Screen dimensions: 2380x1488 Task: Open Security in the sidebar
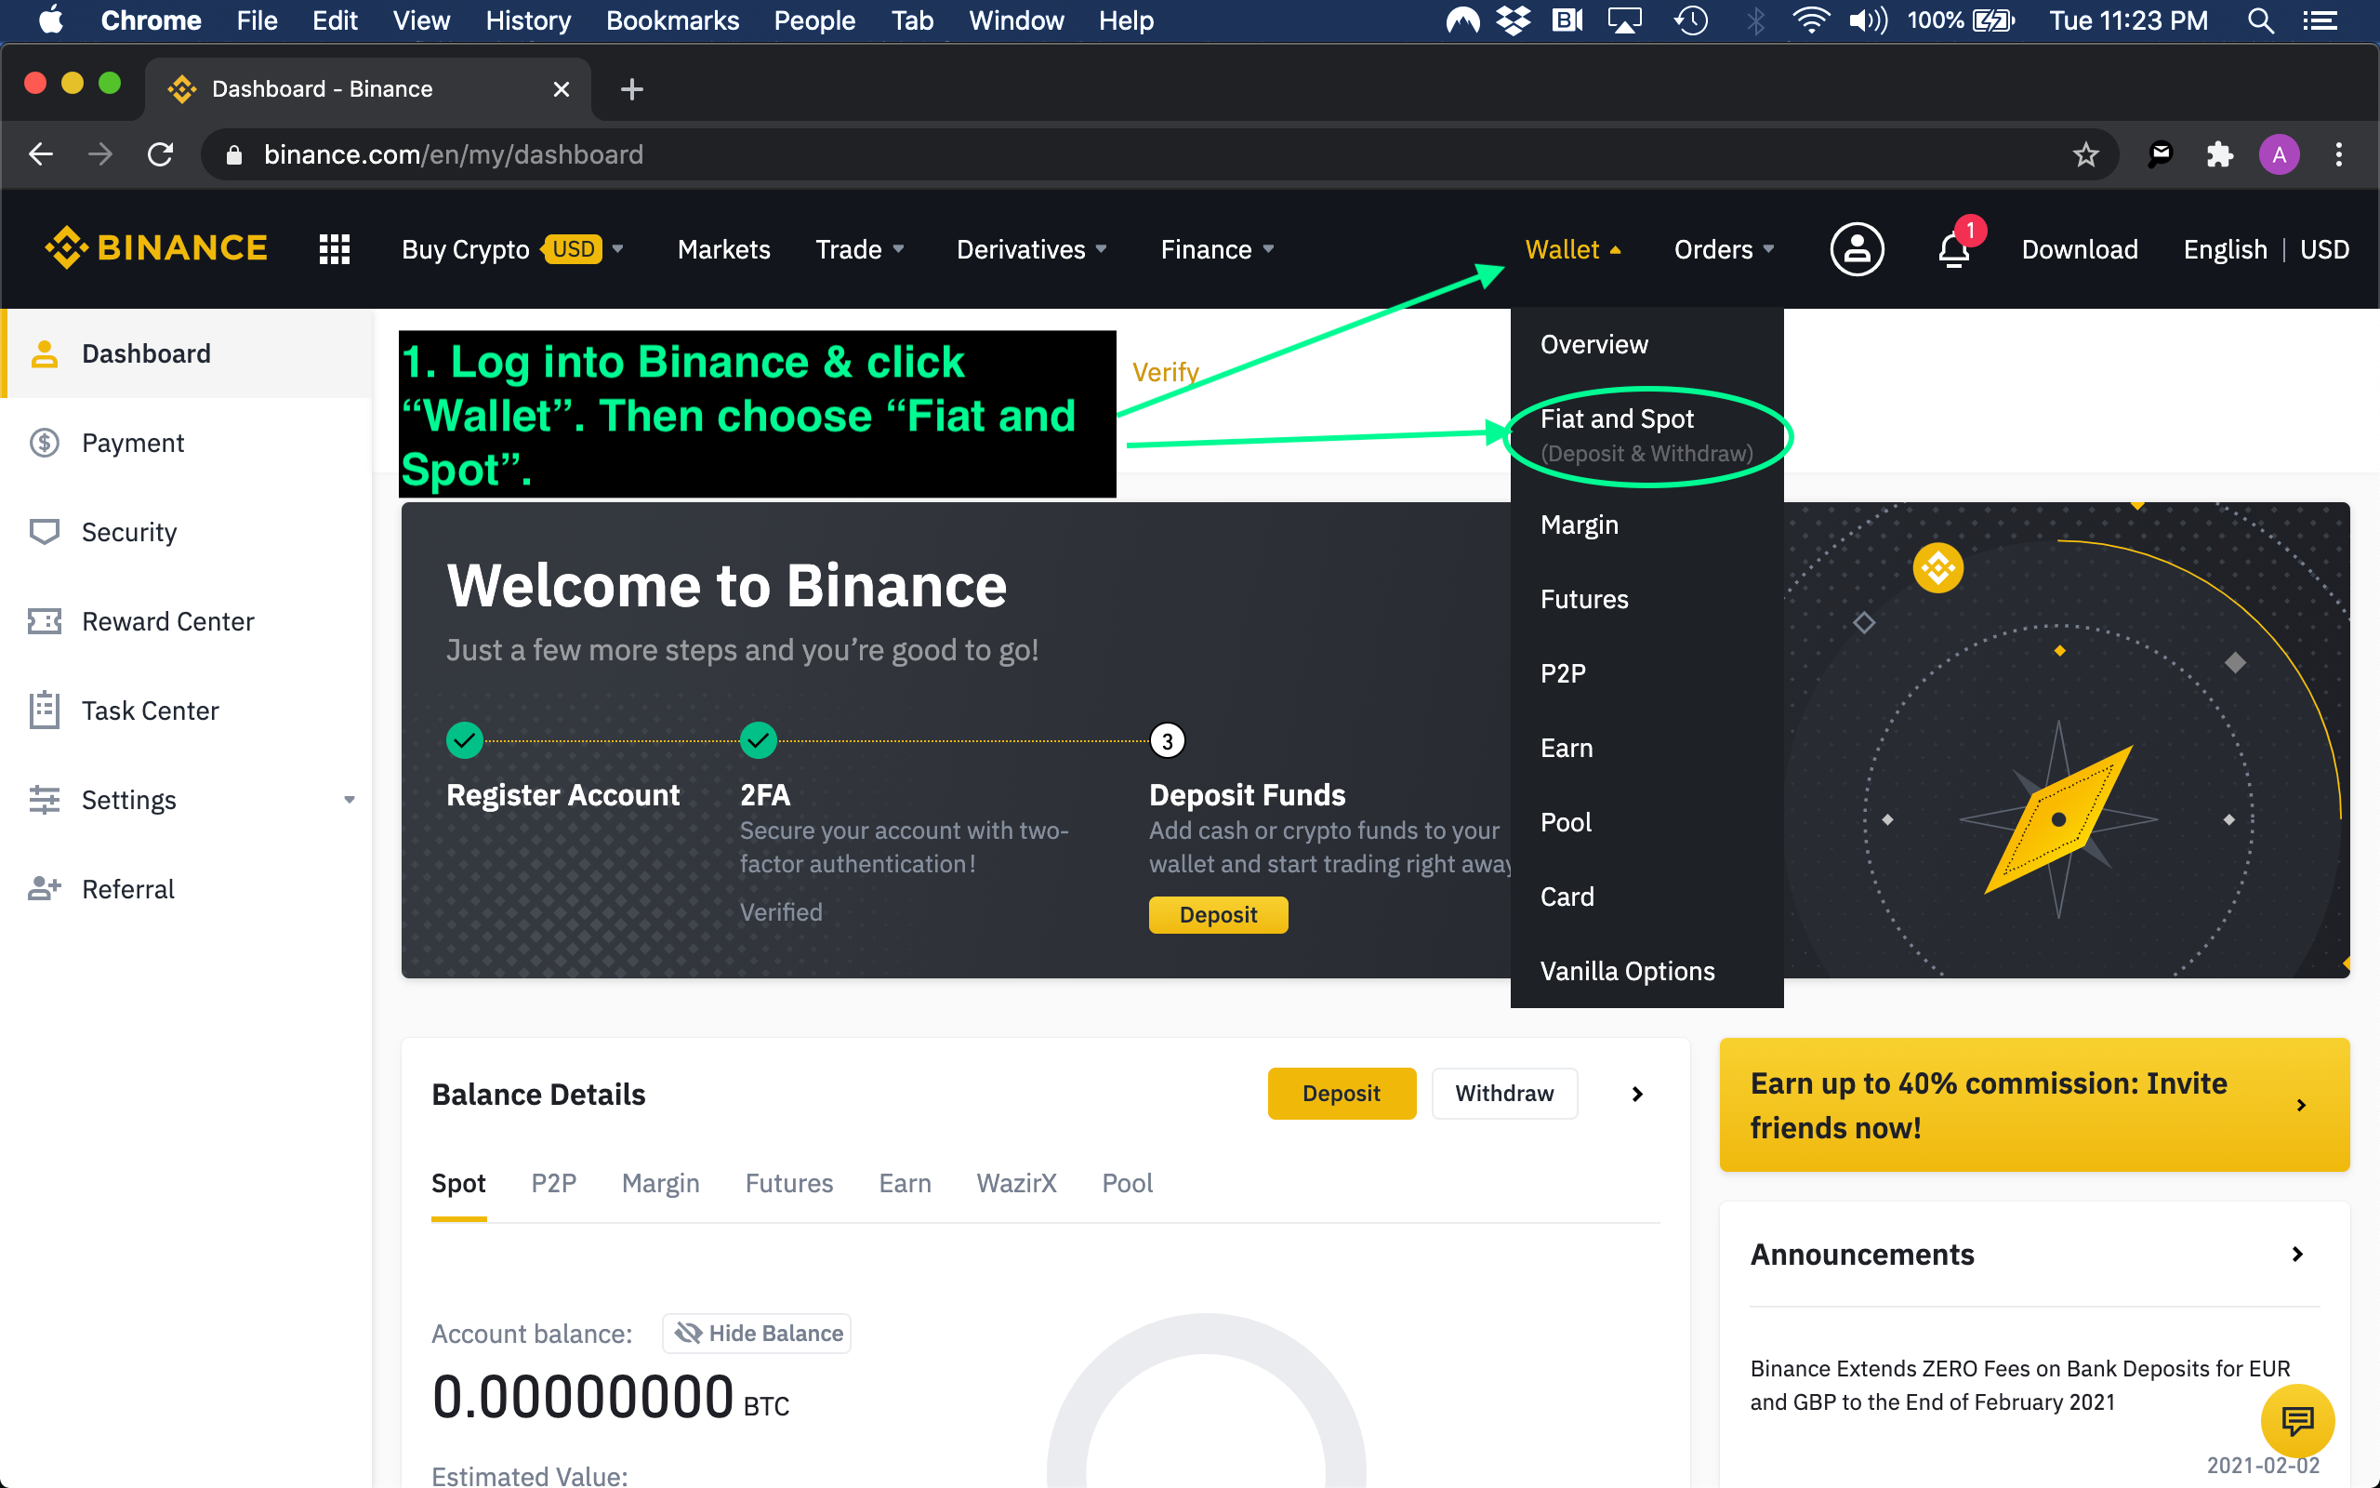point(187,532)
